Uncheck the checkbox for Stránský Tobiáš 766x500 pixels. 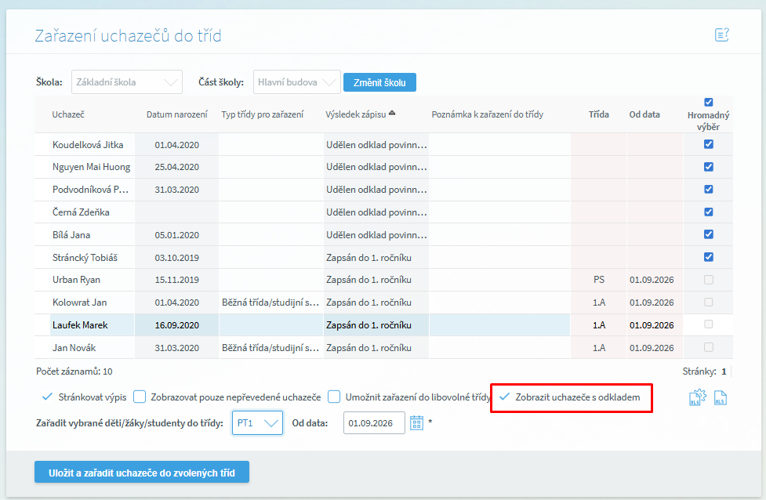(x=709, y=257)
